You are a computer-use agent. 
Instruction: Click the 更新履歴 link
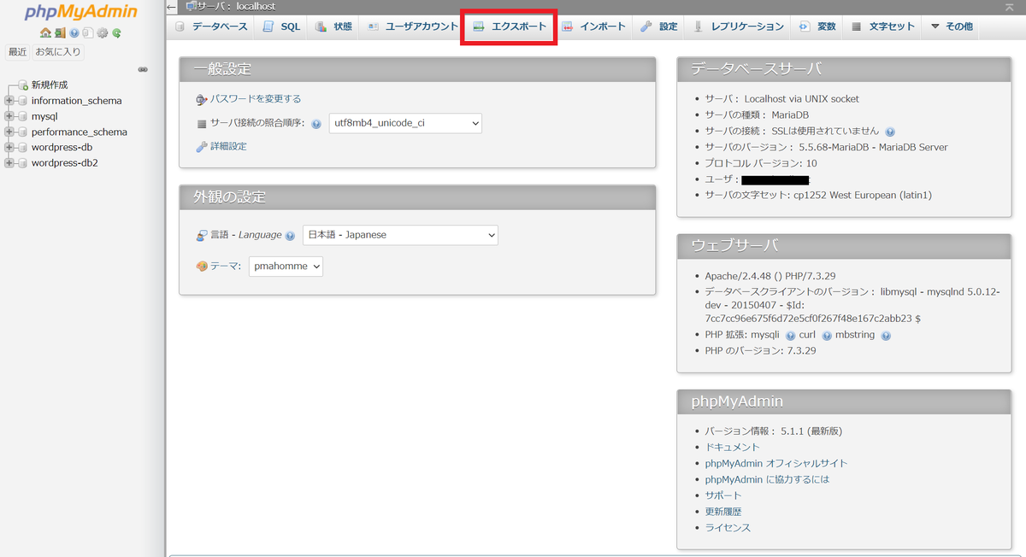click(x=723, y=512)
